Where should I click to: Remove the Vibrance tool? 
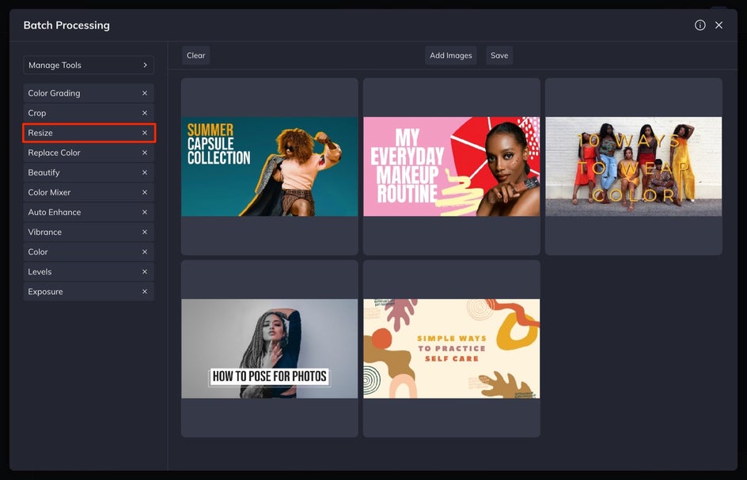pyautogui.click(x=145, y=232)
